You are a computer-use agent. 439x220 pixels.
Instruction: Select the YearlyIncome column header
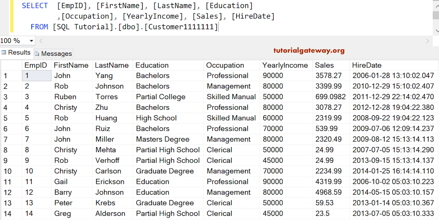(x=285, y=65)
